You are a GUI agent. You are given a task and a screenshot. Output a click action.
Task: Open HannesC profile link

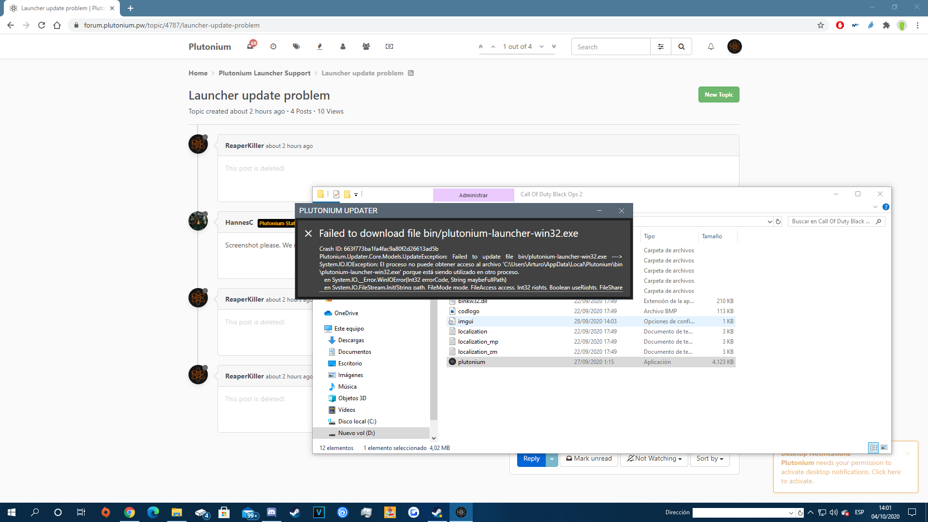pos(239,222)
